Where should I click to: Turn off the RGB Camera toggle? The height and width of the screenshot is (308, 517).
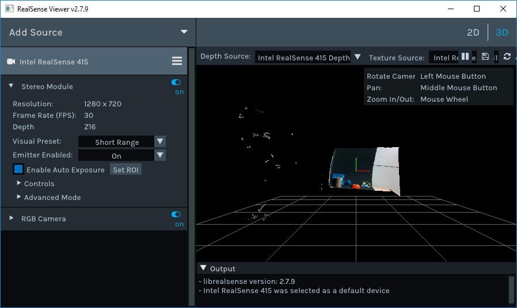[x=176, y=215]
